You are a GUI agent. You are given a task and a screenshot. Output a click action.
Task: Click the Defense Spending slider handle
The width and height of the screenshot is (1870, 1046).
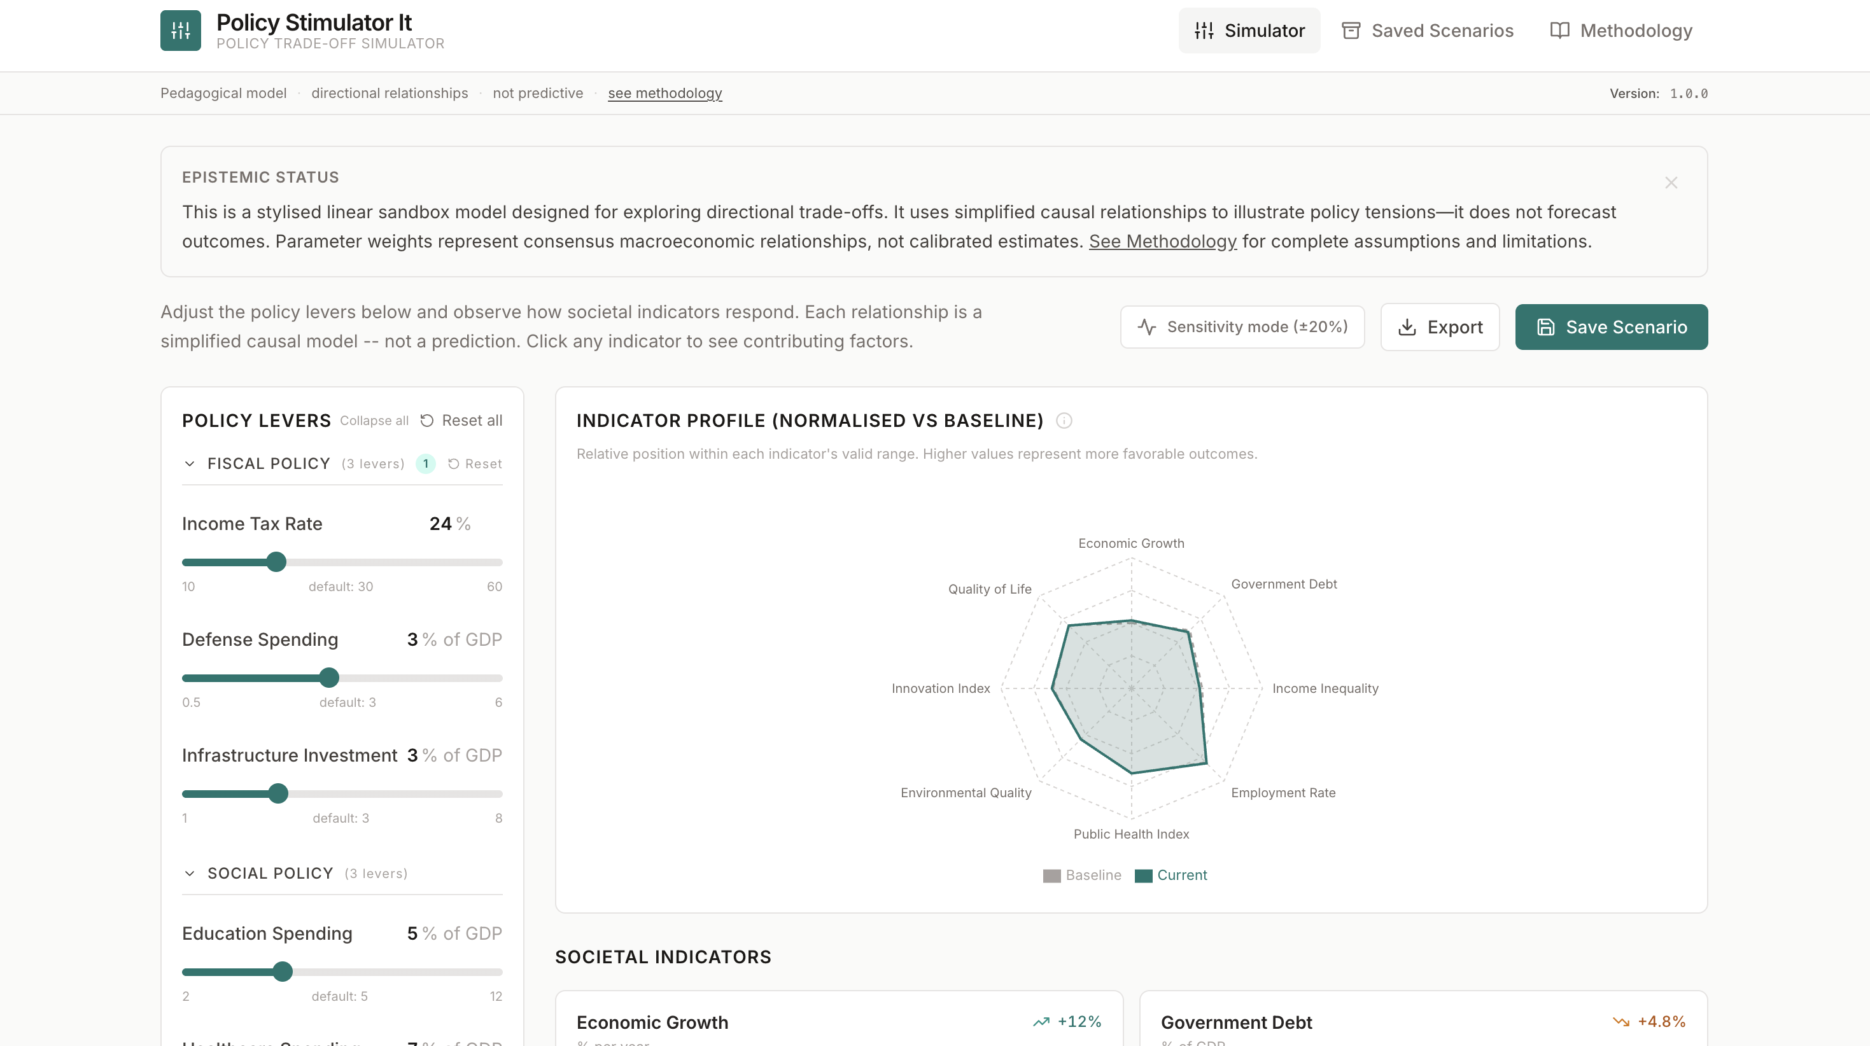coord(329,678)
